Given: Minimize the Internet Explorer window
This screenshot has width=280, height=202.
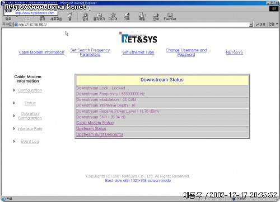Looking at the screenshot, I should [268, 3].
